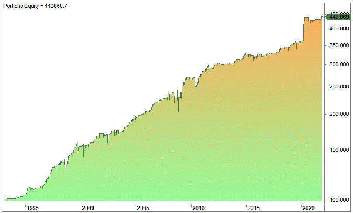Click the equity curve's starting point
The image size is (353, 213).
pyautogui.click(x=4, y=199)
